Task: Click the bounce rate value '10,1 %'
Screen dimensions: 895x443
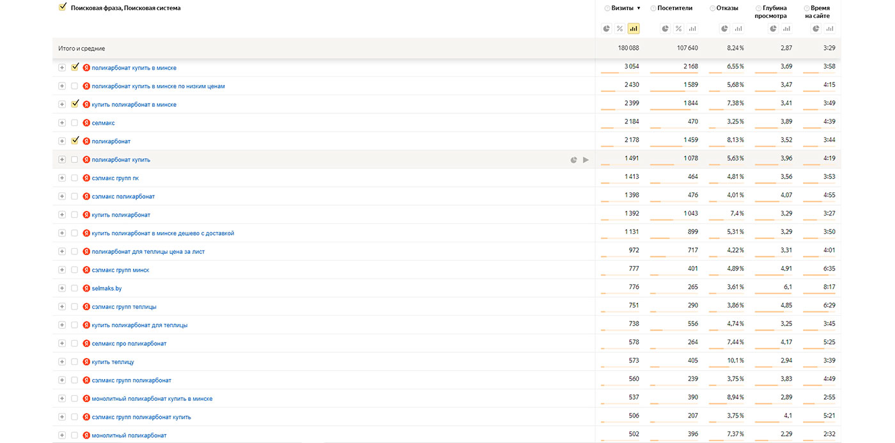Action: [x=735, y=362]
